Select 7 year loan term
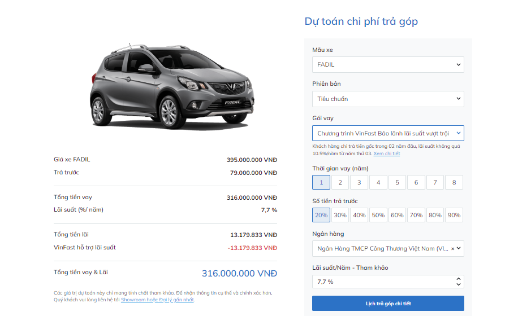The width and height of the screenshot is (518, 316). click(x=435, y=182)
